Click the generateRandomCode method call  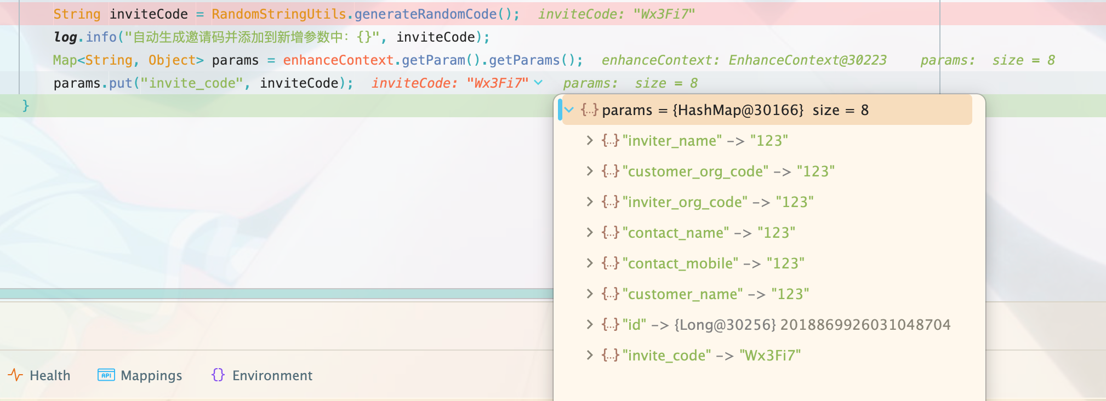point(425,14)
